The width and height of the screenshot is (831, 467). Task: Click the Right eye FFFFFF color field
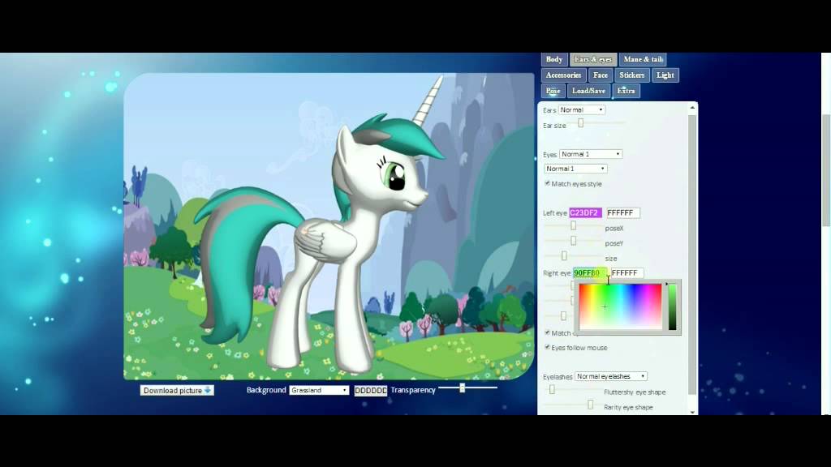point(627,272)
